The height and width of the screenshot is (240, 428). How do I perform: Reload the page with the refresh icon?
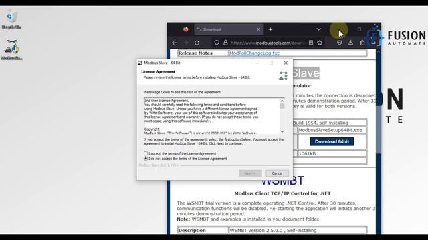click(x=197, y=43)
